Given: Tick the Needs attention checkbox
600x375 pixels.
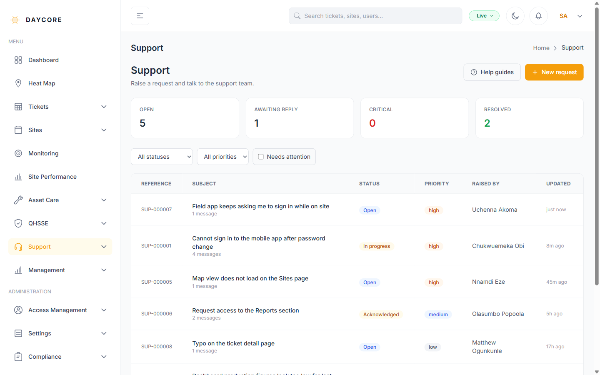Looking at the screenshot, I should (261, 157).
